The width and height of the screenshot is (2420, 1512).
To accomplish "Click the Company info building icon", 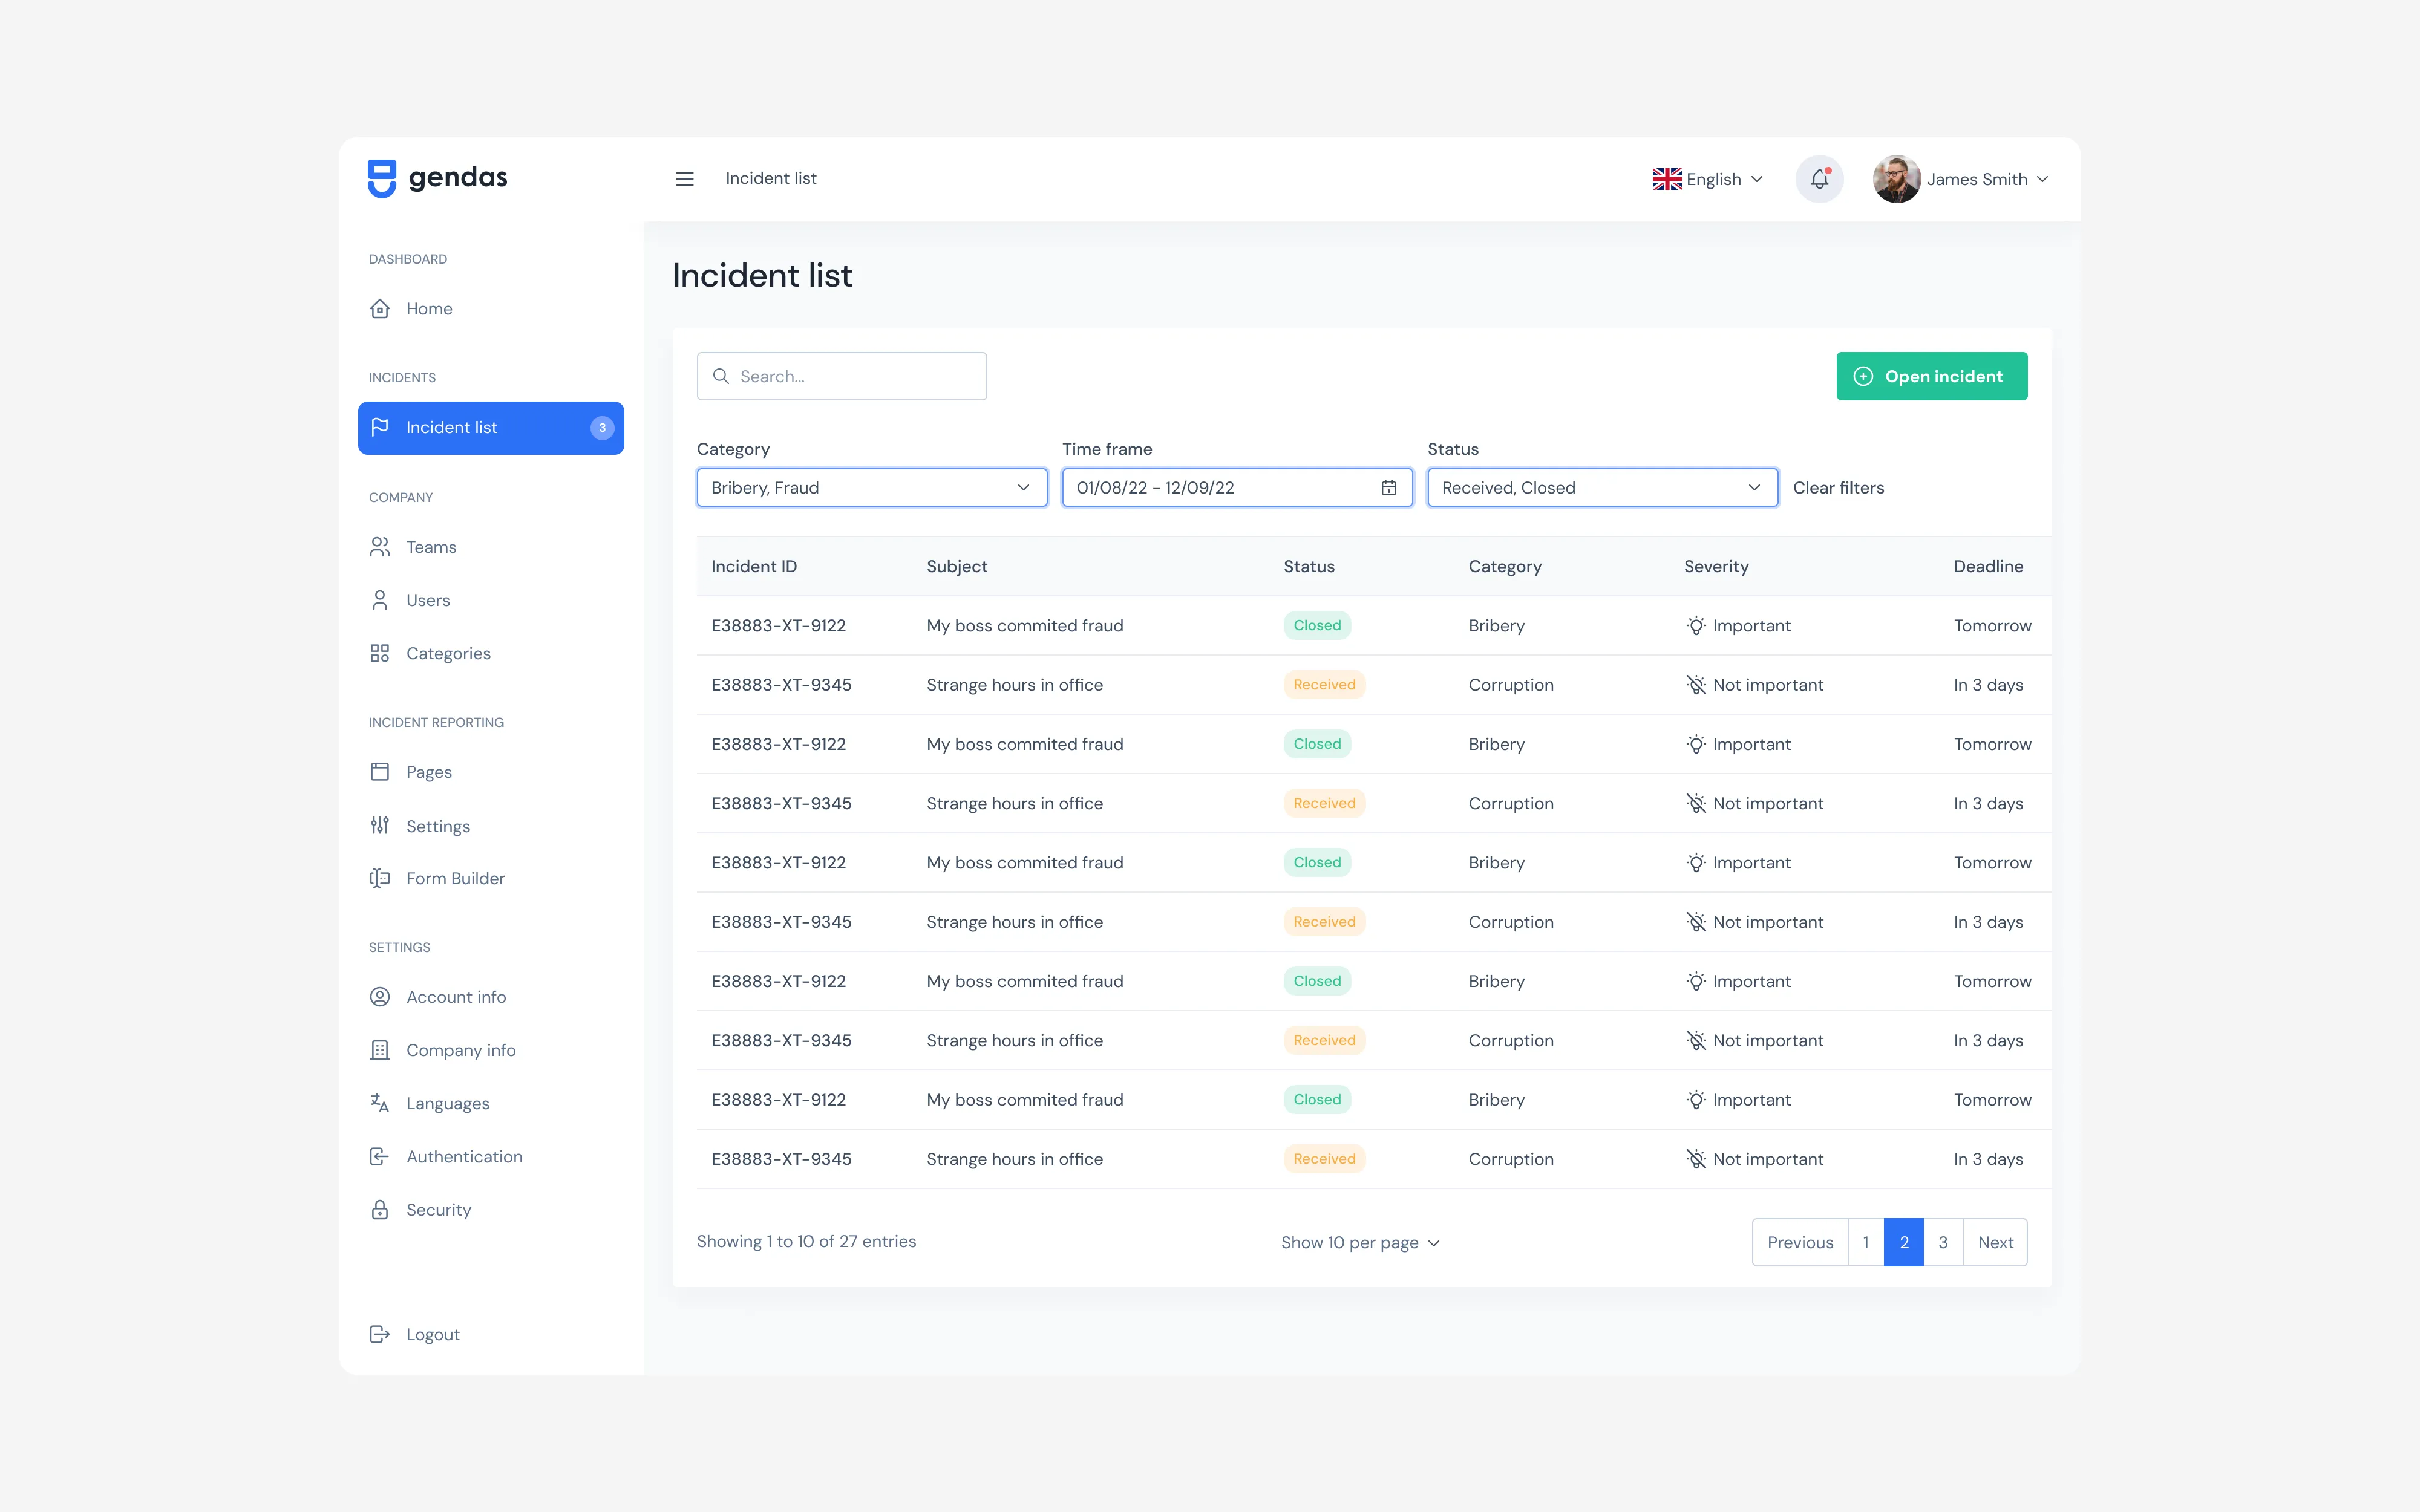I will (380, 1050).
